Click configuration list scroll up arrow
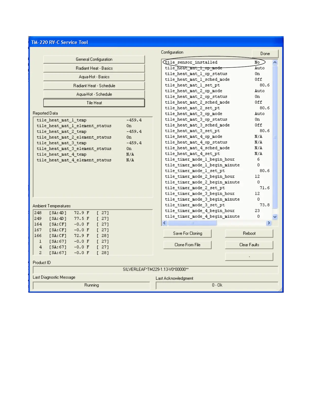The image size is (310, 401). pos(275,62)
